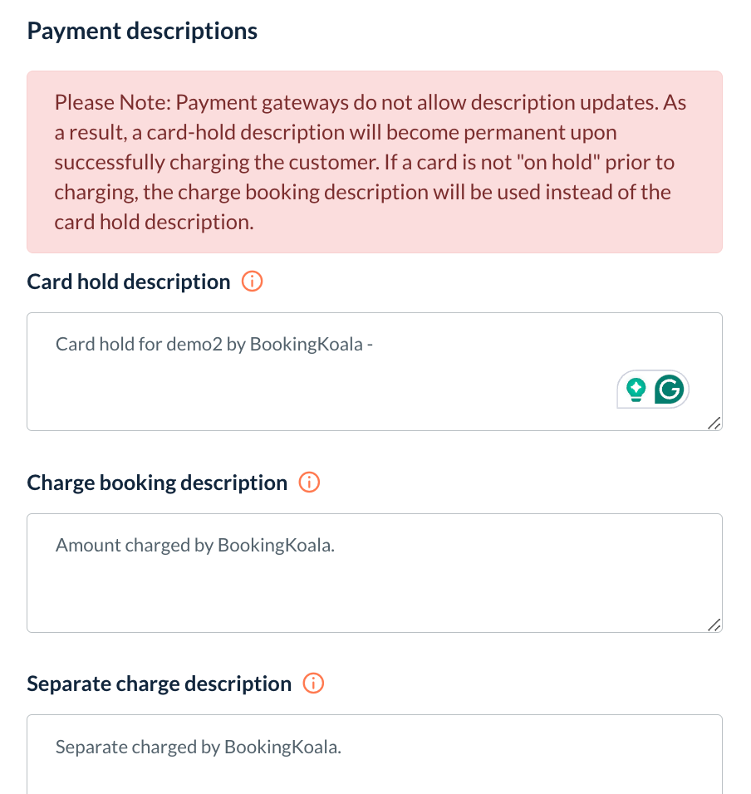Focus the Card hold description text box
The image size is (751, 794).
[332, 382]
